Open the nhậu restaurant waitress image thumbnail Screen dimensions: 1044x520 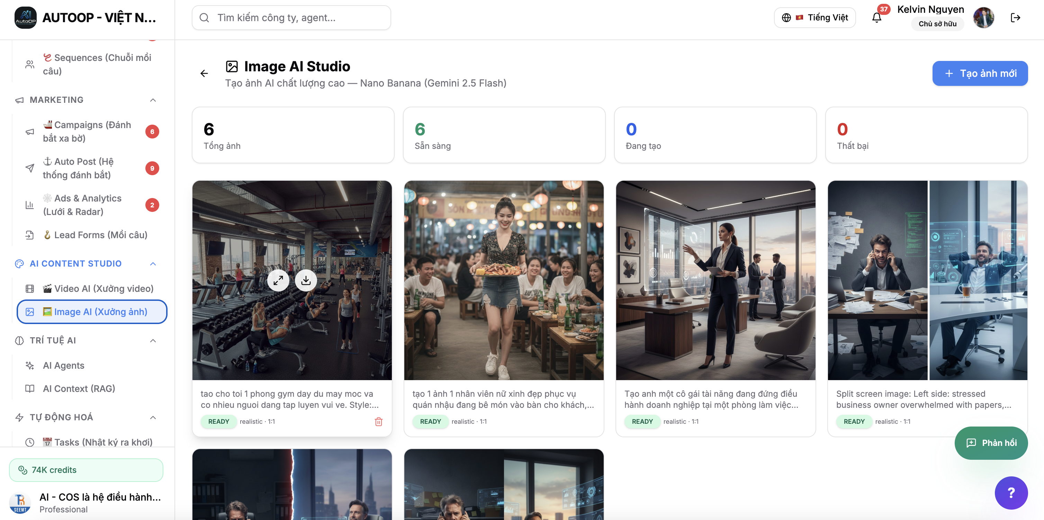[504, 280]
